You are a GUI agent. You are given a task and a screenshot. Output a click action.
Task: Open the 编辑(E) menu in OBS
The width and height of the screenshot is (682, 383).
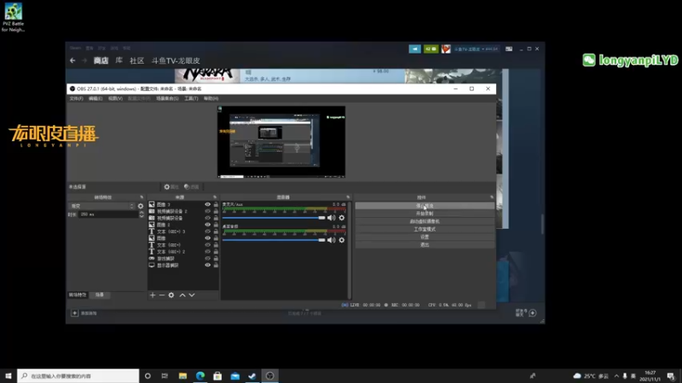point(95,99)
